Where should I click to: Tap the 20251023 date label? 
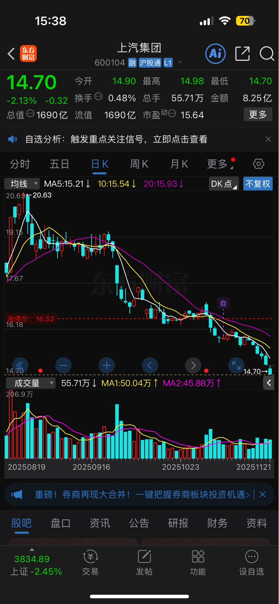pyautogui.click(x=181, y=467)
